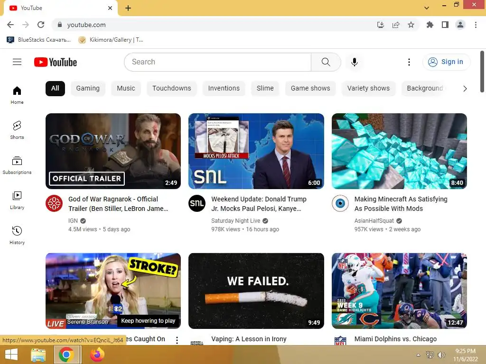Open File Explorer from taskbar

pos(38,355)
